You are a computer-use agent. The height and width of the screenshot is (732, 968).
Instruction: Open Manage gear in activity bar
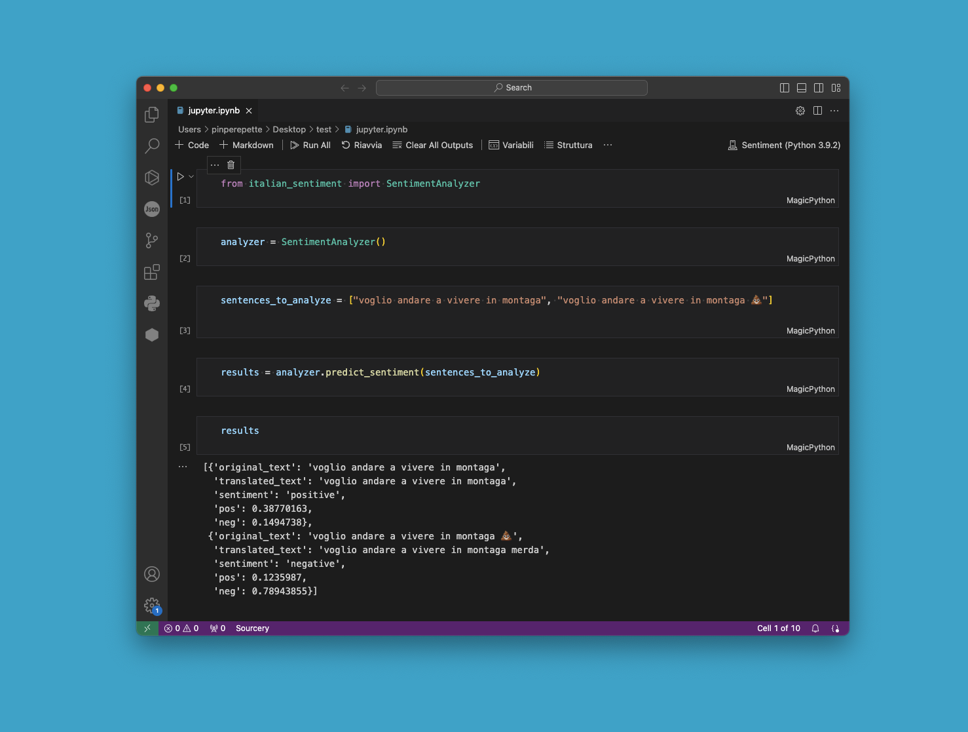coord(152,606)
